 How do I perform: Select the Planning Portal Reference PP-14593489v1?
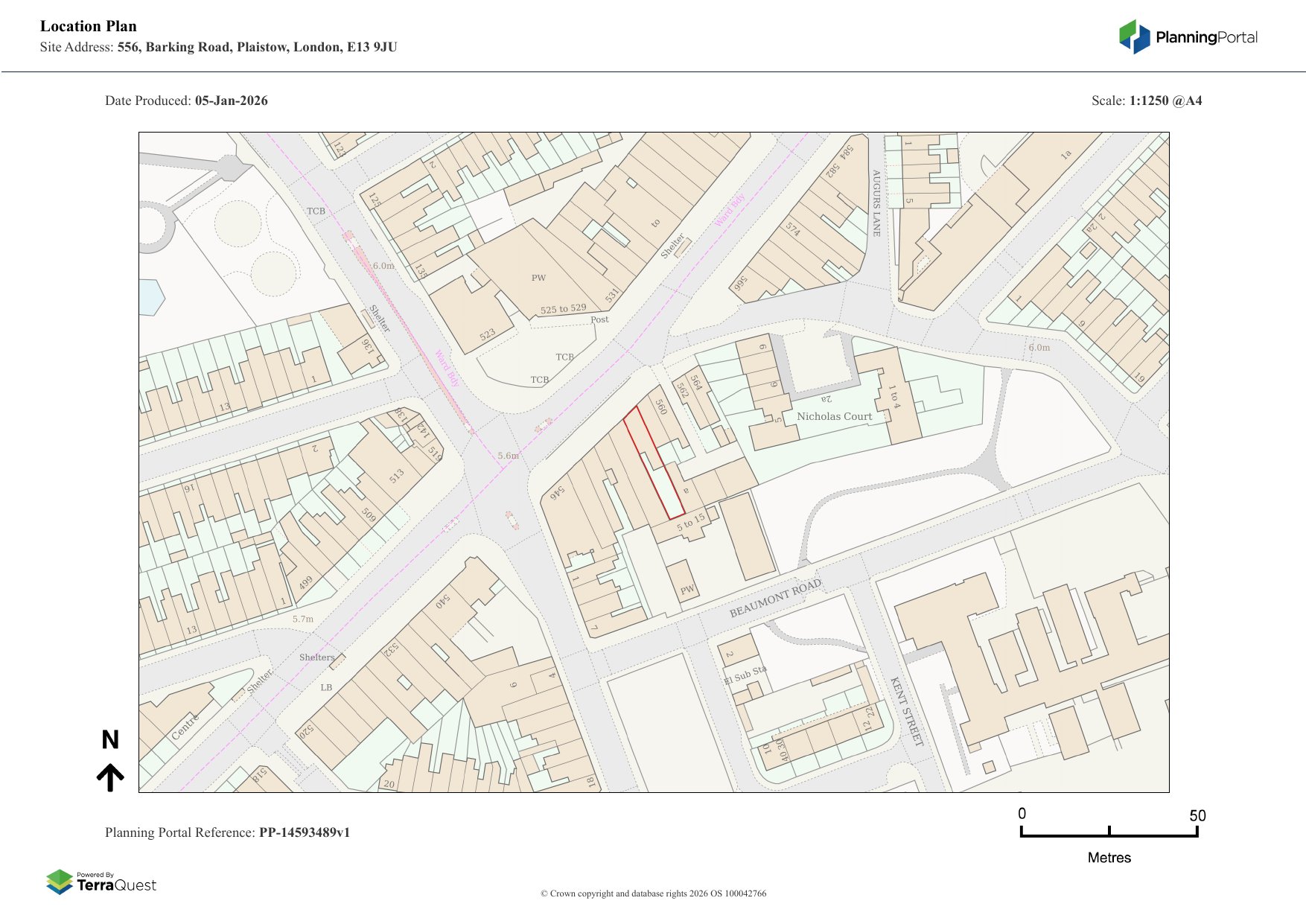pos(227,832)
